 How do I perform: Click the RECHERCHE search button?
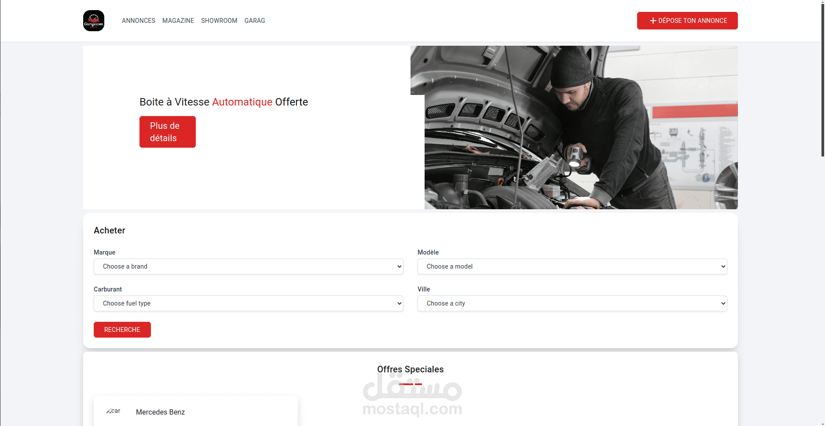point(122,330)
